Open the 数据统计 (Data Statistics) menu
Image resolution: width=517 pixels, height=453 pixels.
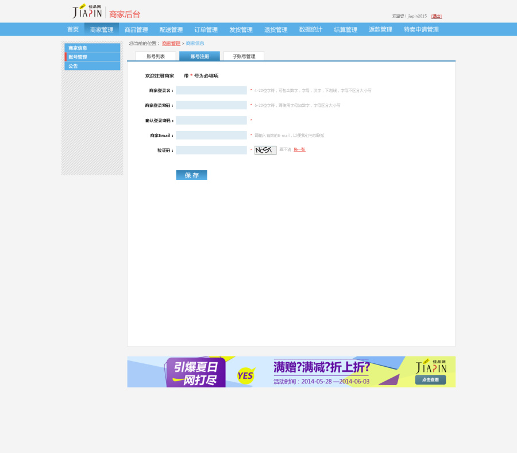pyautogui.click(x=311, y=29)
